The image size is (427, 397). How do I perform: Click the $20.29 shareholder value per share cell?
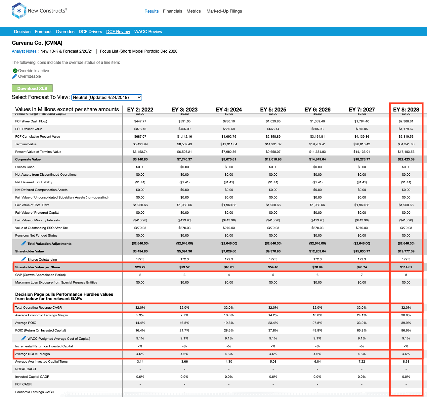coord(140,267)
